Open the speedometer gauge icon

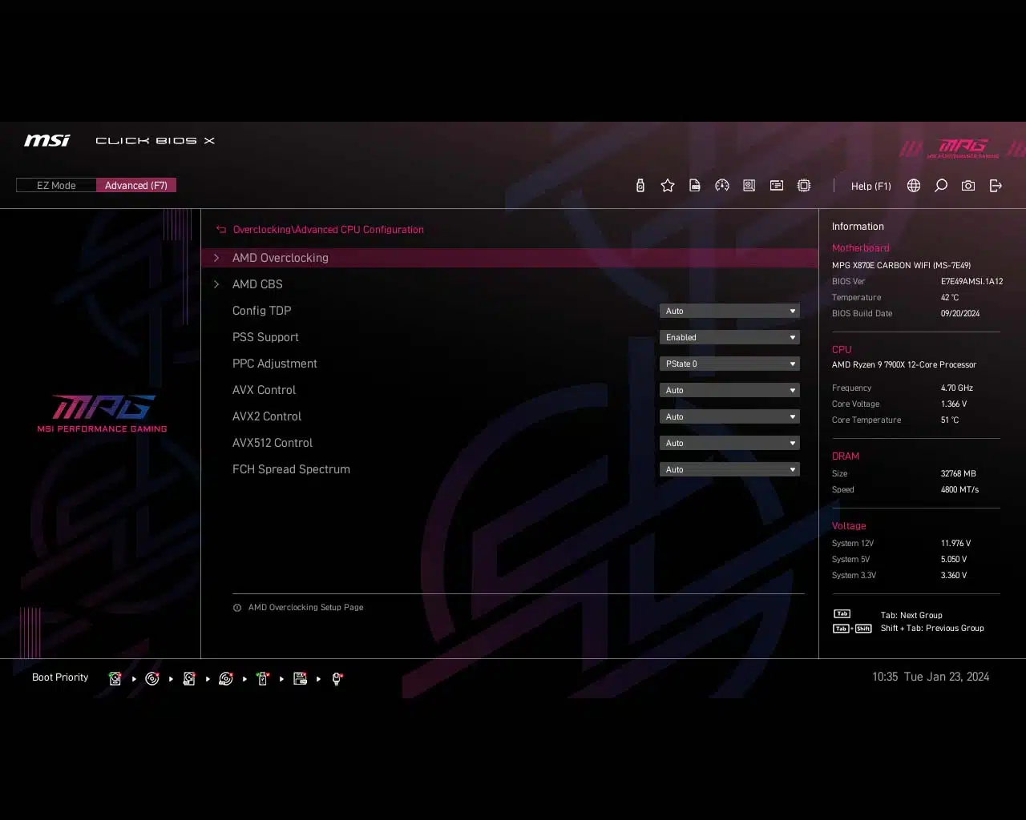[722, 186]
